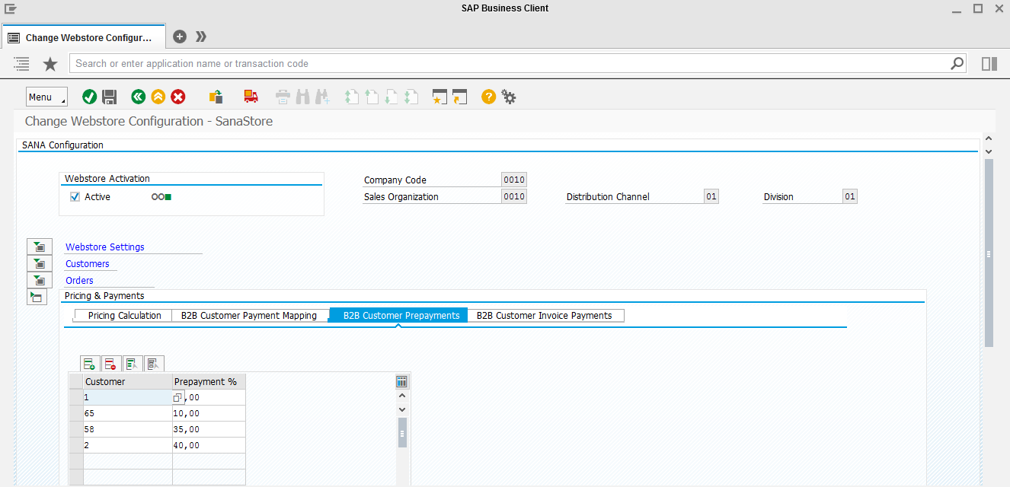Click the Delete Row icon above table

pos(111,364)
